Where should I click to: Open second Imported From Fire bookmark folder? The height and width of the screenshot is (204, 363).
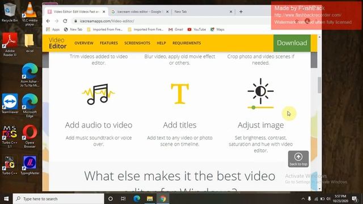click(146, 29)
